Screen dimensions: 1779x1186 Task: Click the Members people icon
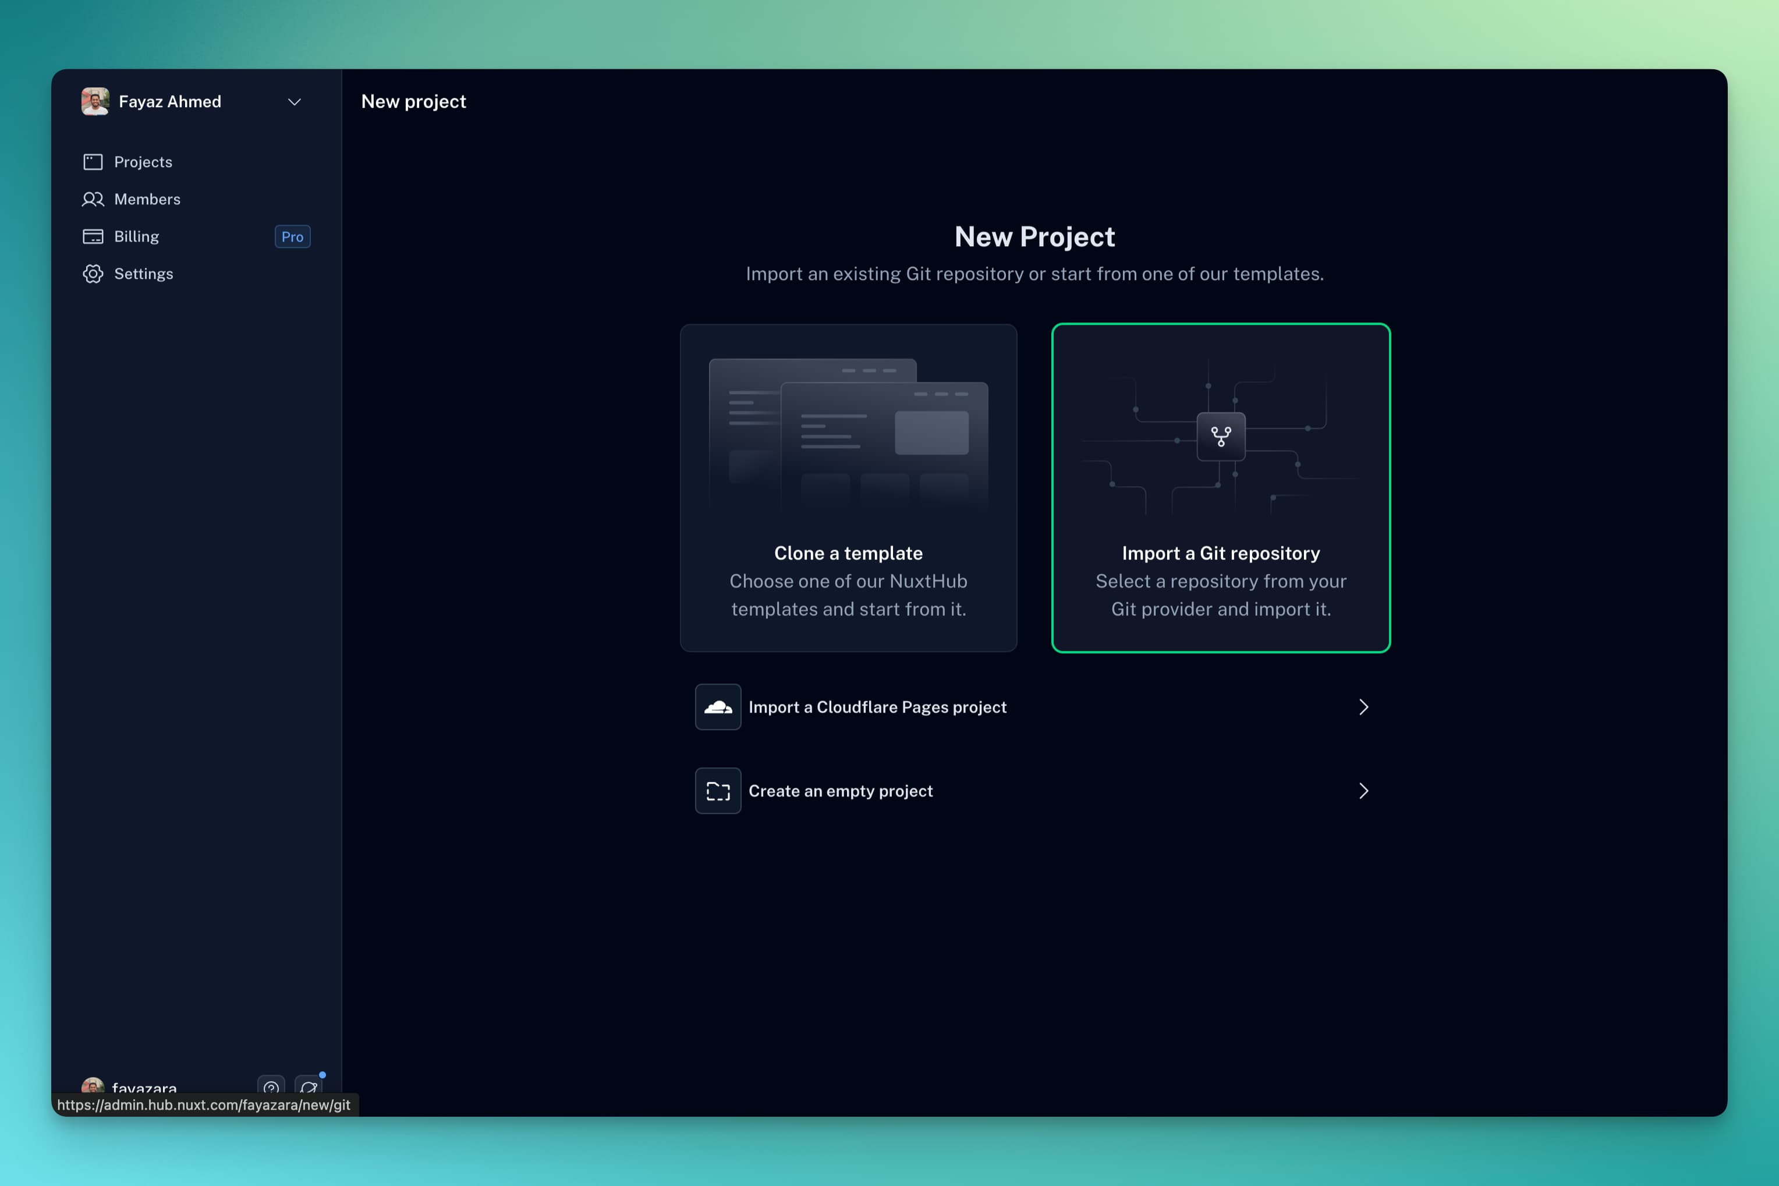tap(92, 199)
